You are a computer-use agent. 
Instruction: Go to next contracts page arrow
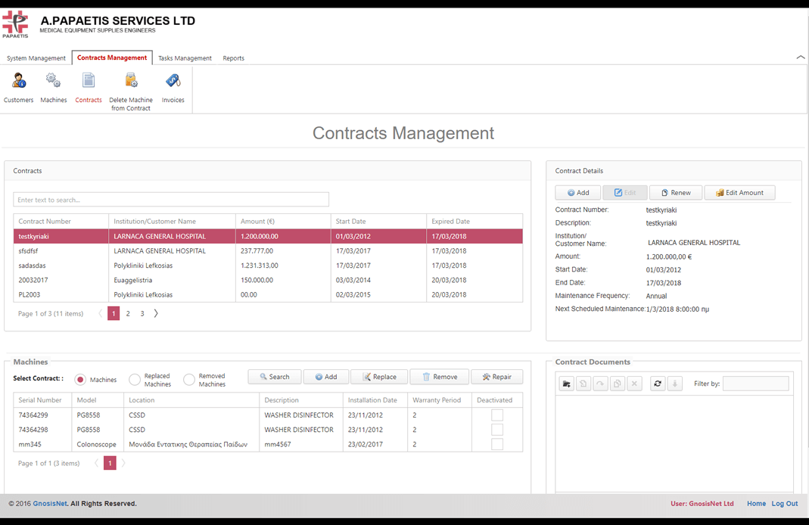156,313
